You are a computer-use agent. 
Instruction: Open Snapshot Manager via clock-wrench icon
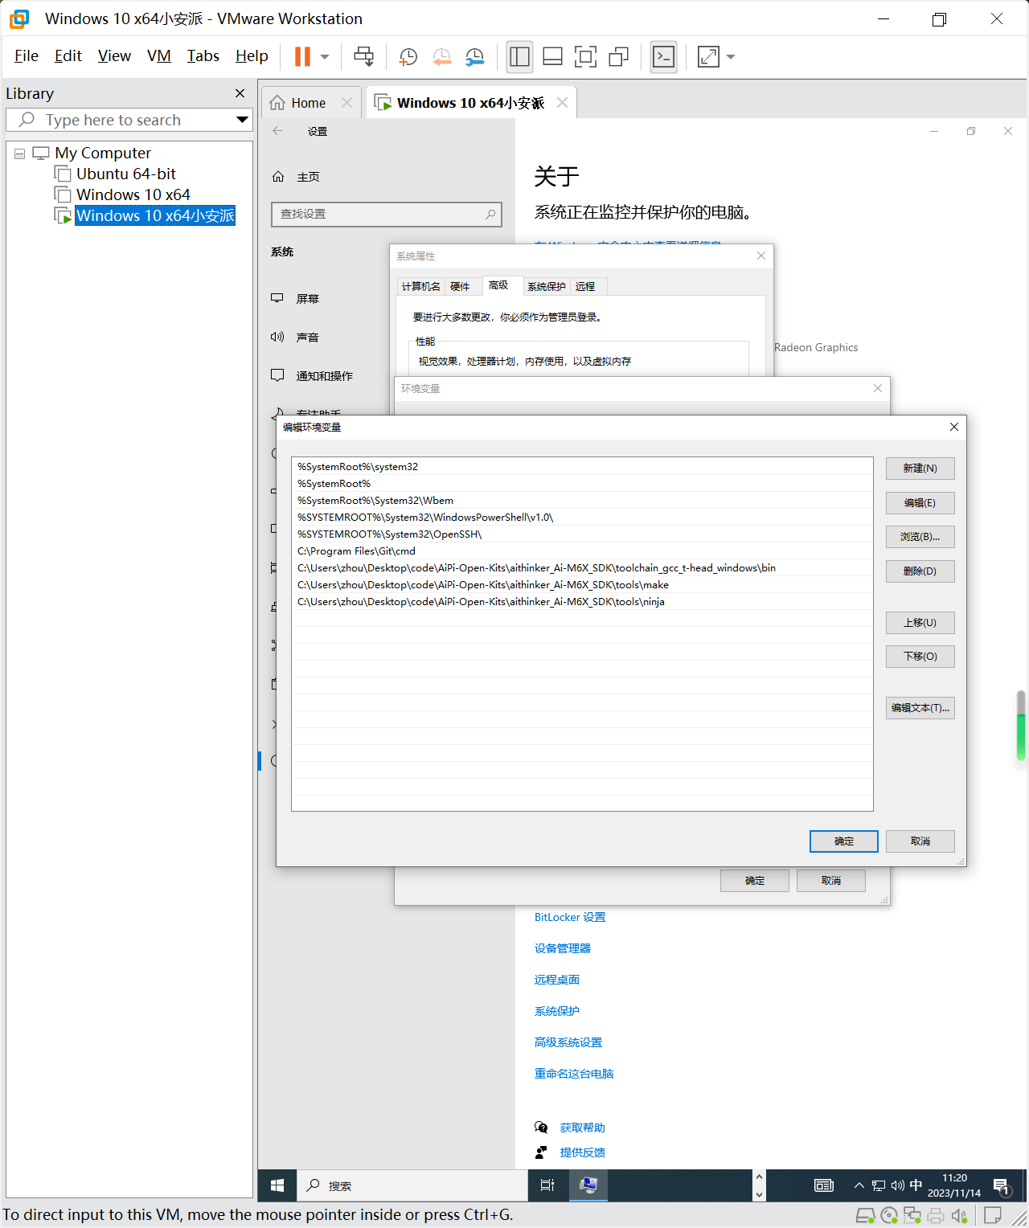point(475,56)
